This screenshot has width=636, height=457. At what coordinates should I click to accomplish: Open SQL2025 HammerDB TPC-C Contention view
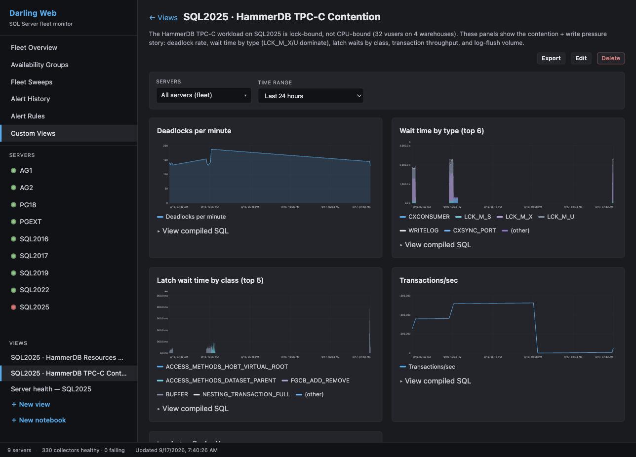tap(69, 373)
